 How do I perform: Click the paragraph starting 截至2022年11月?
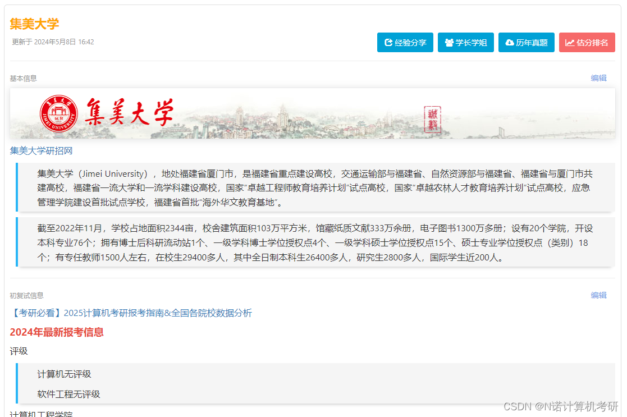click(x=315, y=242)
